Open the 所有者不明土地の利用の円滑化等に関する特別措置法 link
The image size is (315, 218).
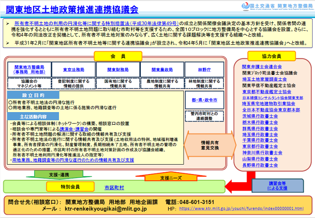point(96,23)
